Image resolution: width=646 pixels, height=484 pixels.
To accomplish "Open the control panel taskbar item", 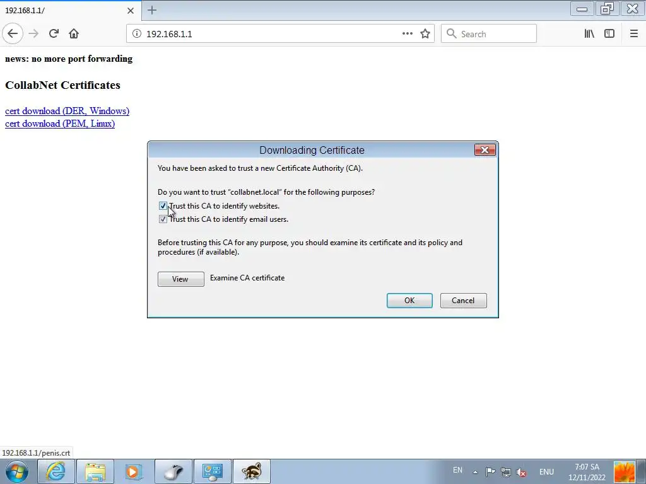I will point(213,471).
